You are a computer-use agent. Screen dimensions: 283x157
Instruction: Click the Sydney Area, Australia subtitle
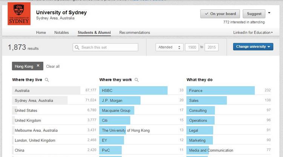coord(55,18)
